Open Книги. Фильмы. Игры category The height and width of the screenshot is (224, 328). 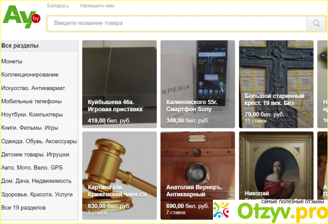30,128
